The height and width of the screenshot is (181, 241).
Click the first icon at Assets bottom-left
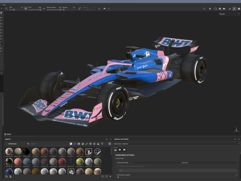pyautogui.click(x=7, y=176)
